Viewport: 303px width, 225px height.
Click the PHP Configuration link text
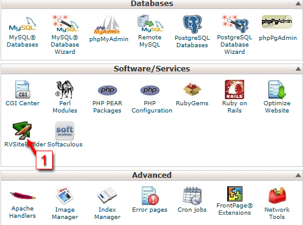click(x=152, y=107)
